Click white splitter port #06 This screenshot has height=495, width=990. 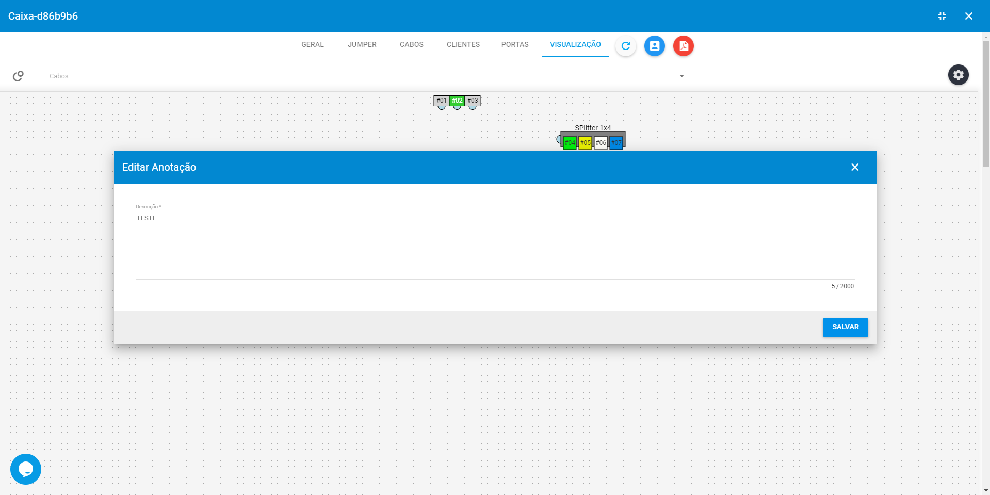(601, 143)
